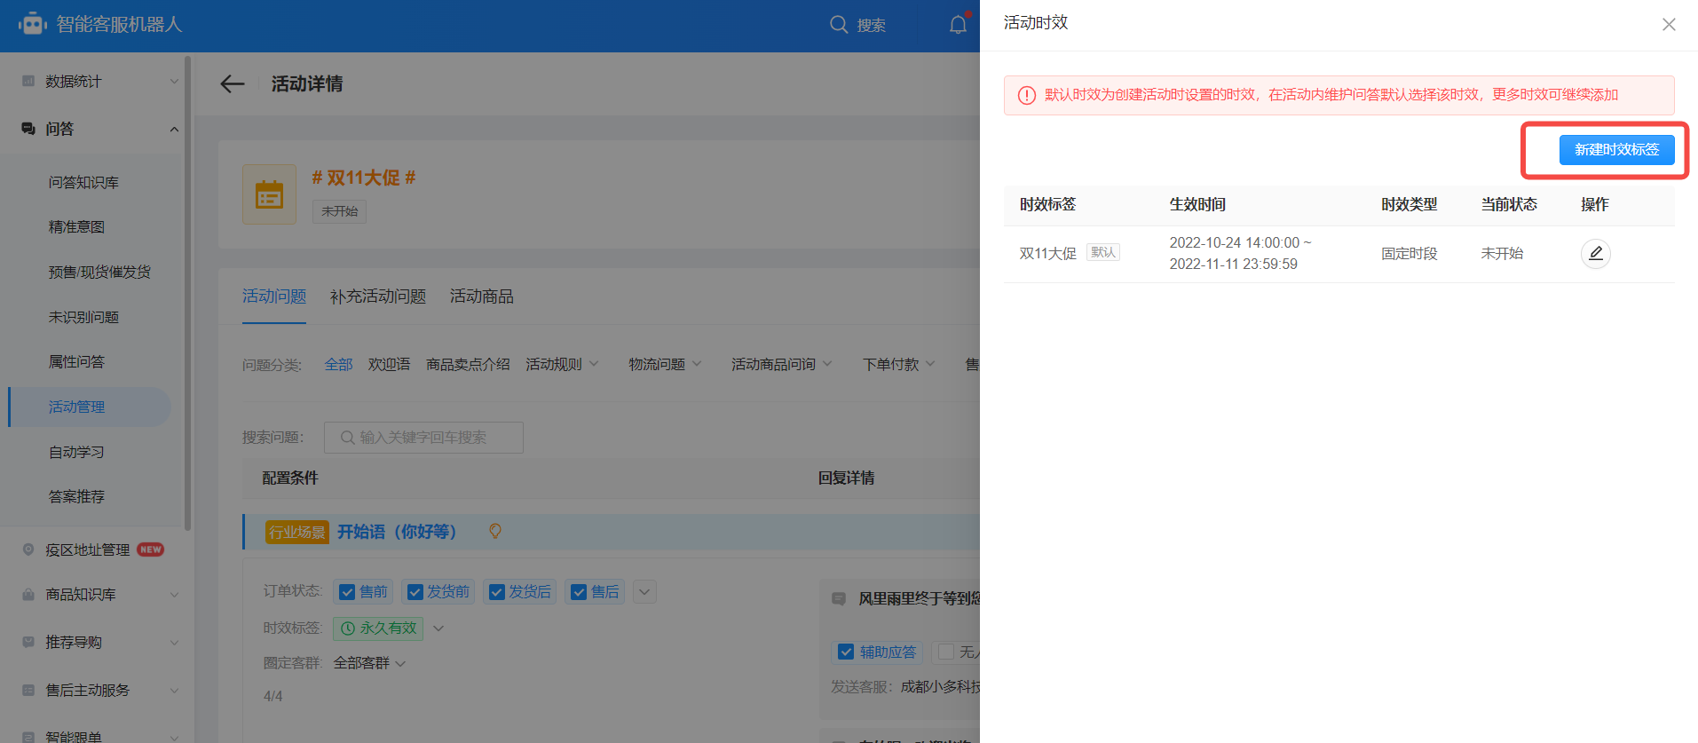The width and height of the screenshot is (1698, 743).
Task: Open the notification bell
Action: click(958, 25)
